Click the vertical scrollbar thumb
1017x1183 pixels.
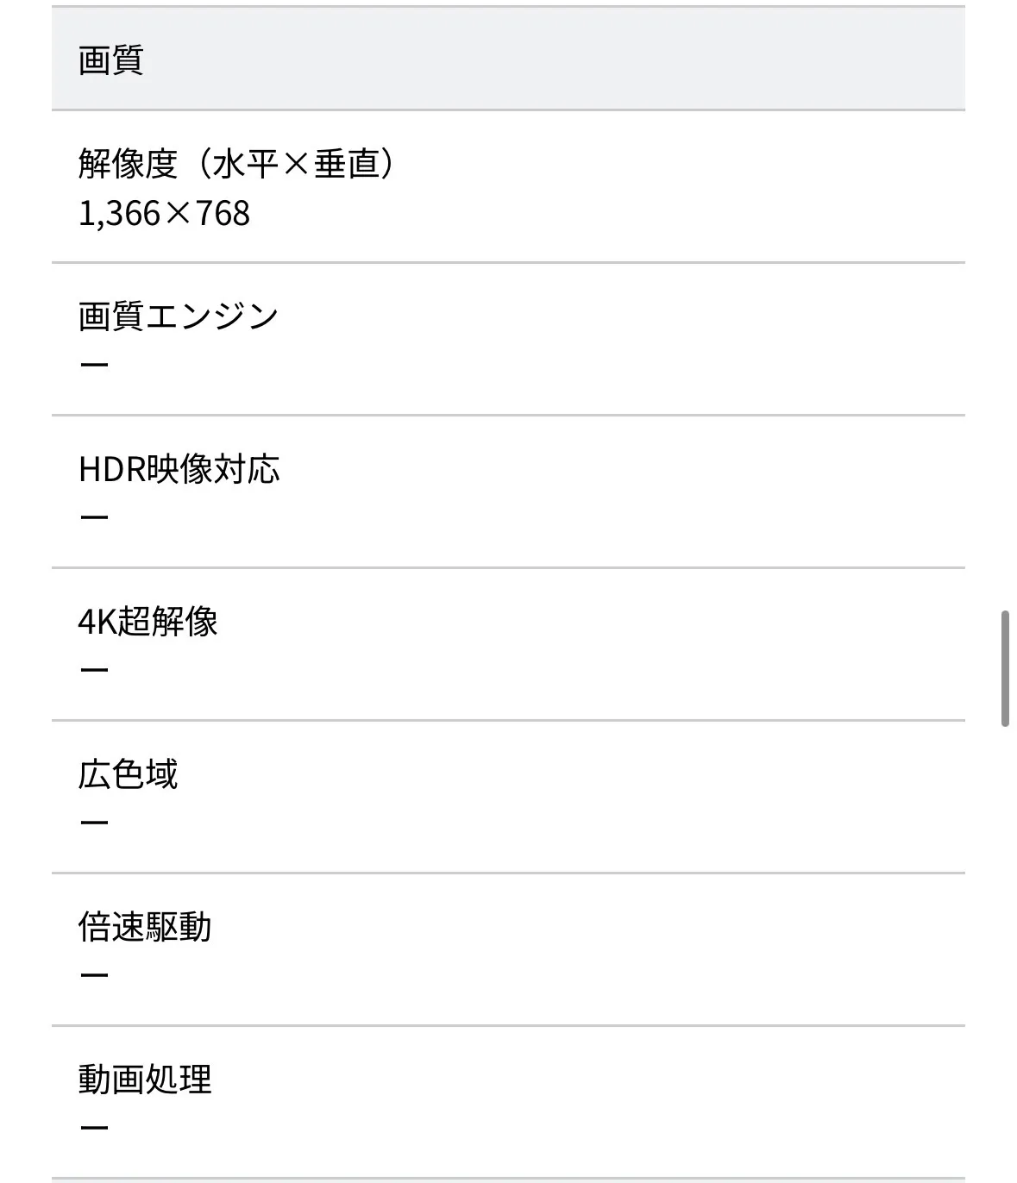coord(1005,668)
